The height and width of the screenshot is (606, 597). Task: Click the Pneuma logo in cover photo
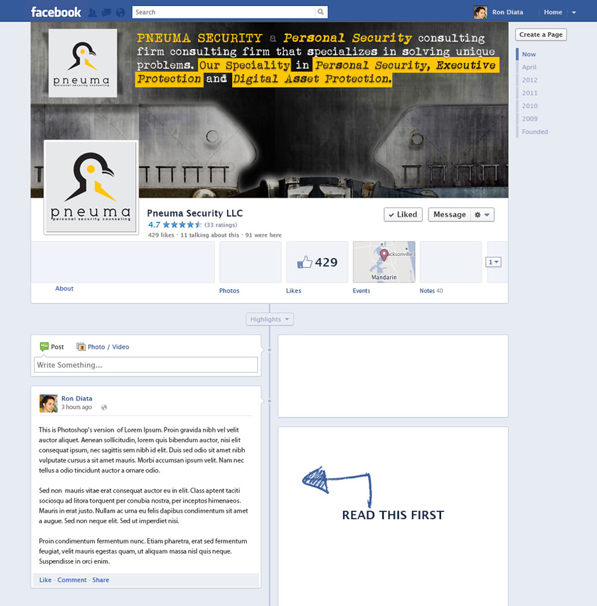tap(82, 63)
